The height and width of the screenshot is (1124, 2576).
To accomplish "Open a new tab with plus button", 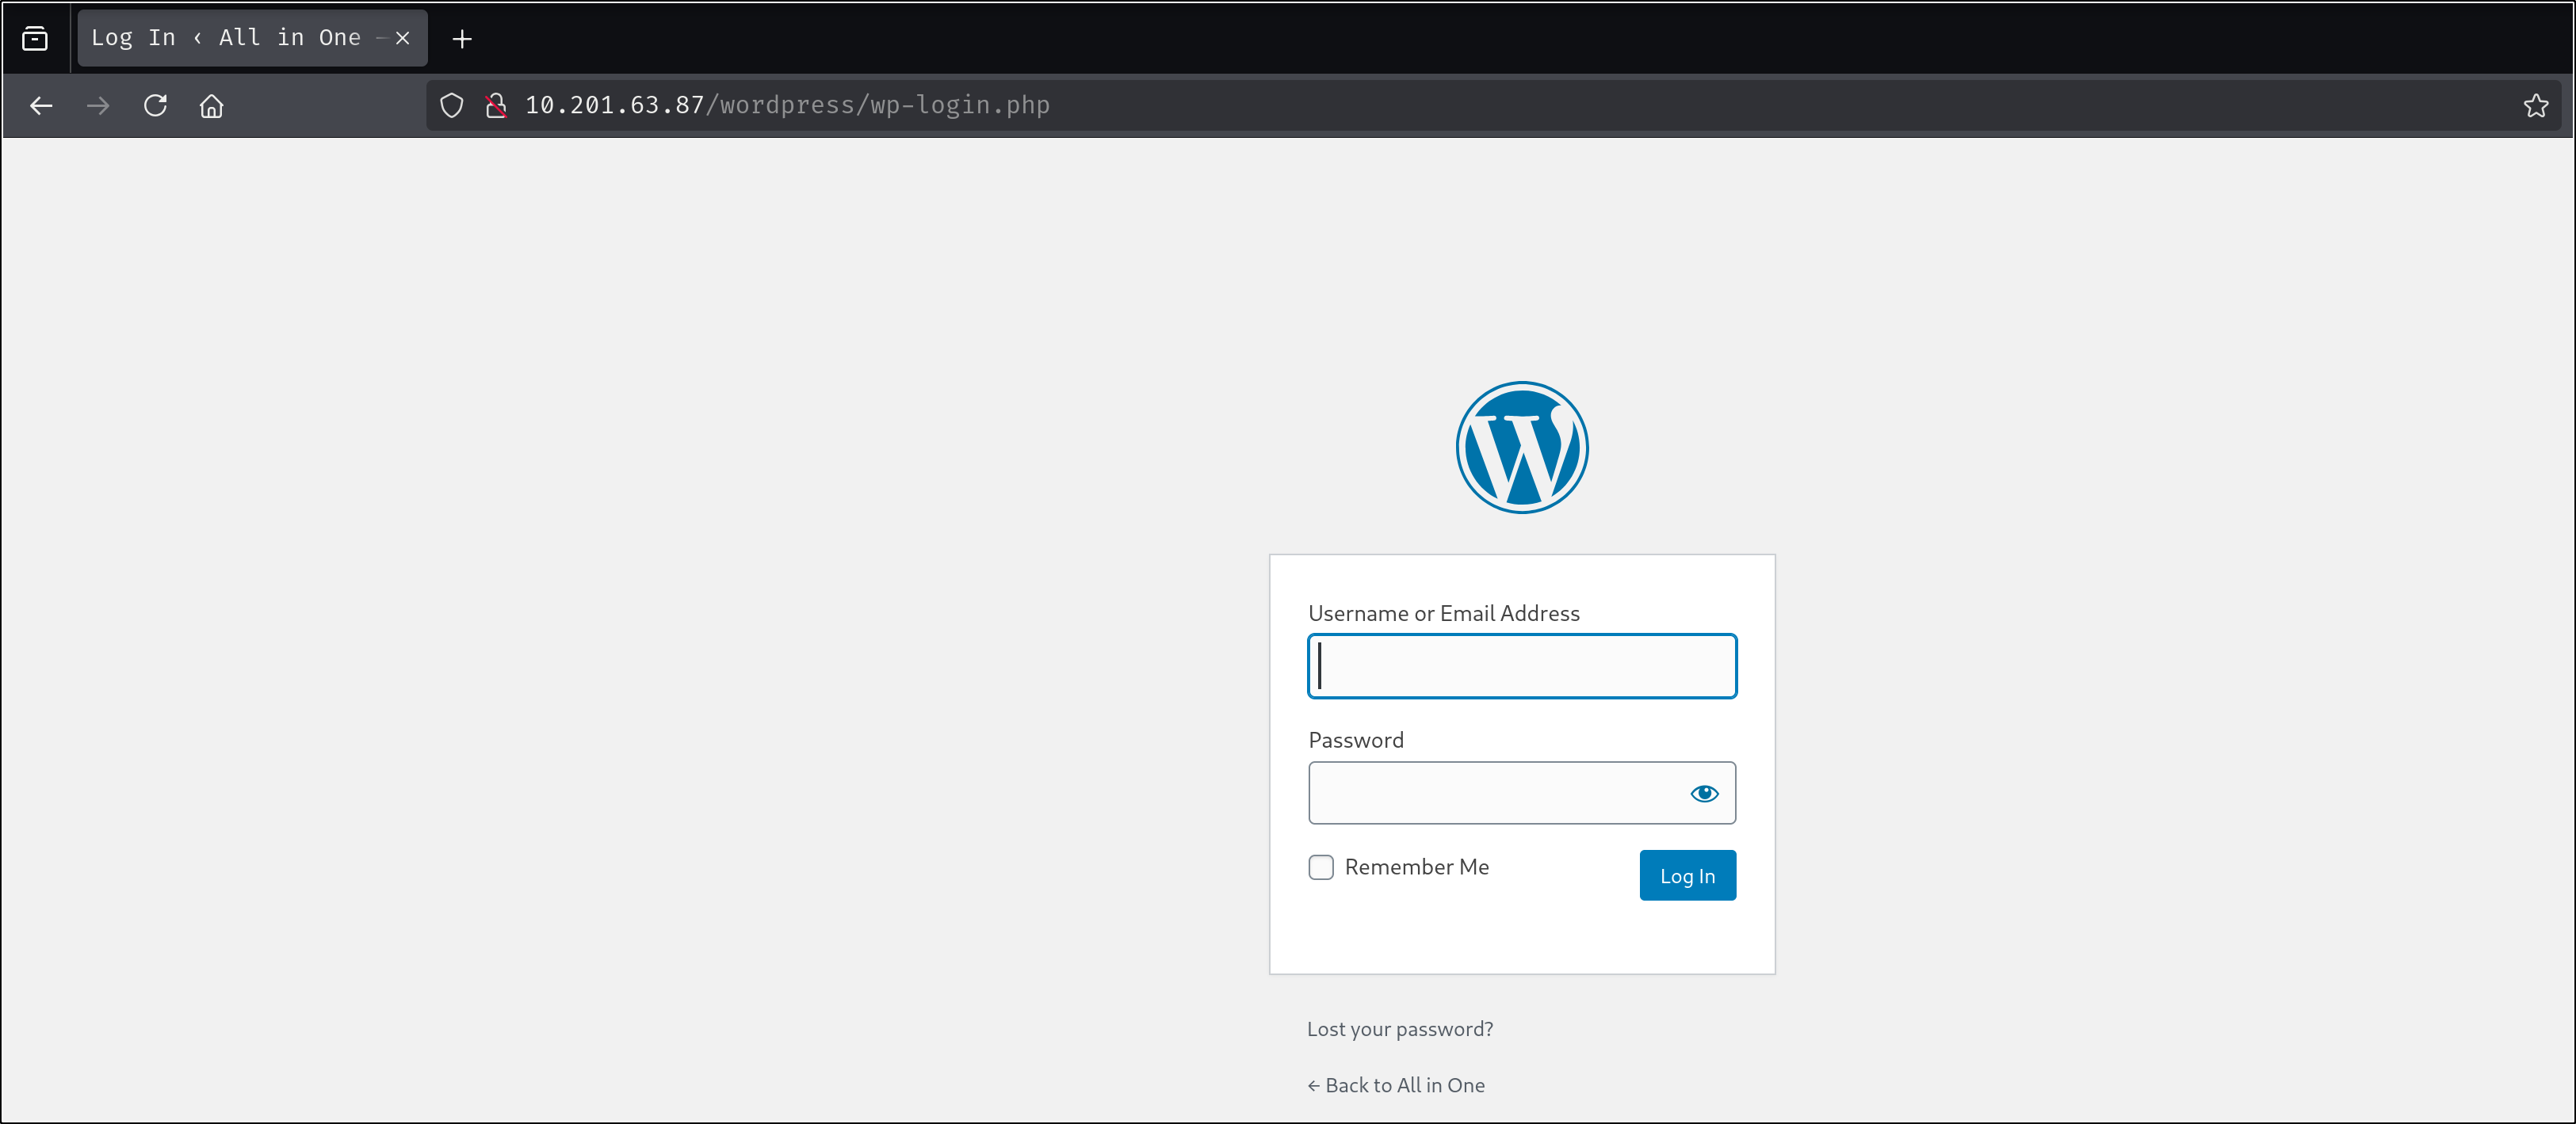I will 462,39.
